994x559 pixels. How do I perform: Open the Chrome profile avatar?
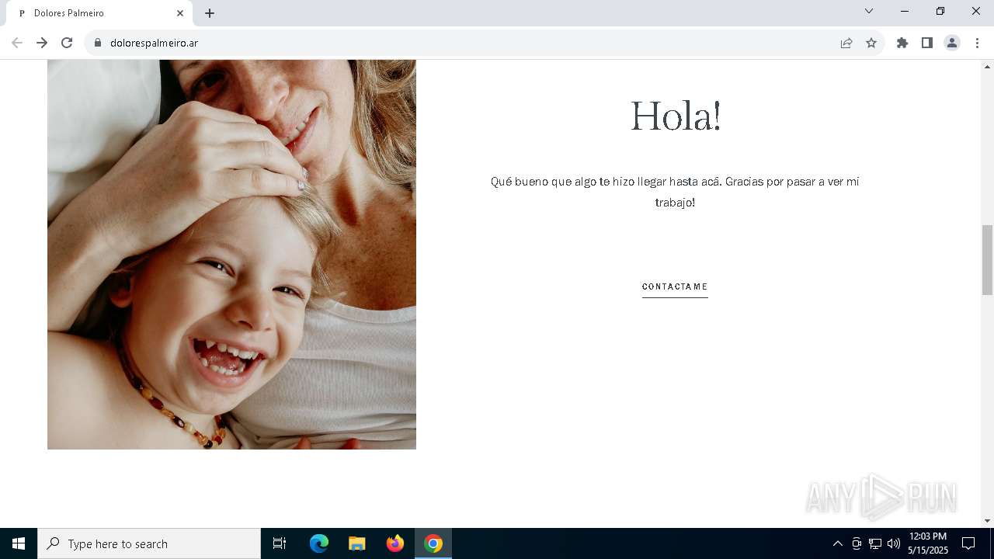(x=952, y=43)
